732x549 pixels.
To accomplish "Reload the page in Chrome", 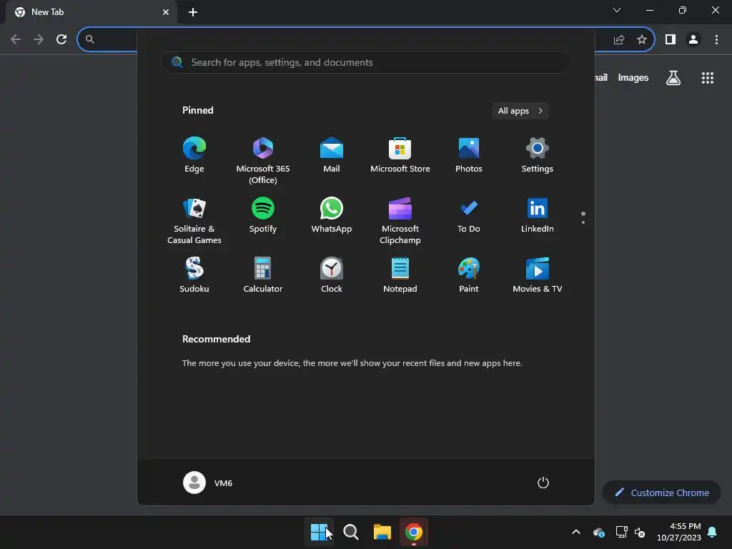I will (61, 40).
